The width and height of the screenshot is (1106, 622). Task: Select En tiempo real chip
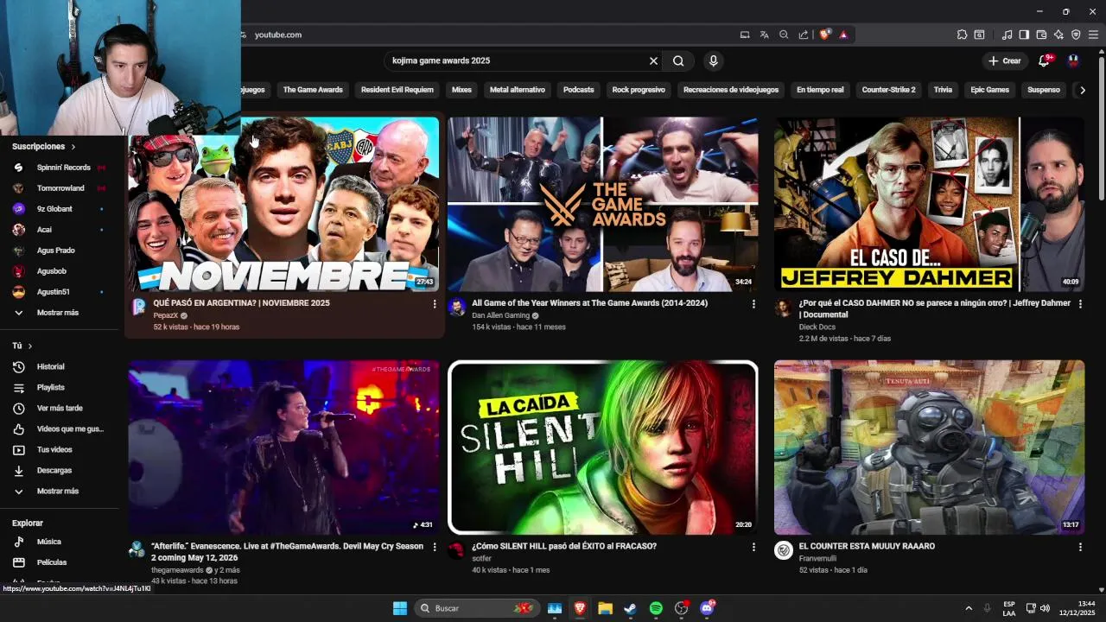coord(820,90)
